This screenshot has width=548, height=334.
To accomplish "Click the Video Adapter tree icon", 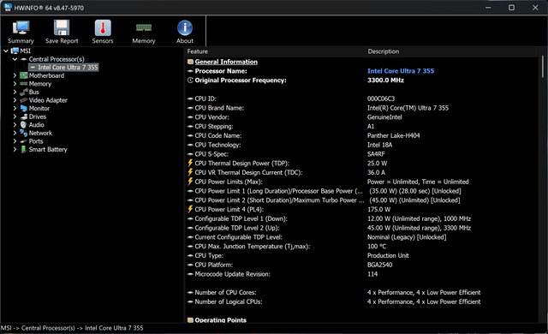I will [23, 100].
